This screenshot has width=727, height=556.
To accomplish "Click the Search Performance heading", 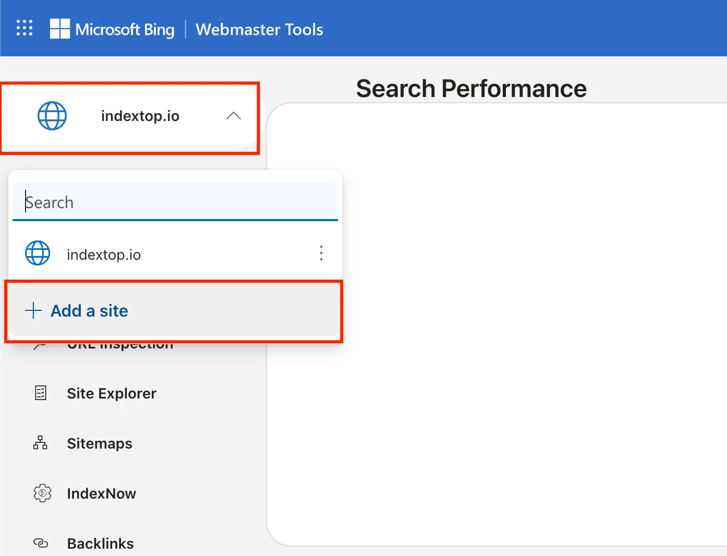I will click(471, 88).
